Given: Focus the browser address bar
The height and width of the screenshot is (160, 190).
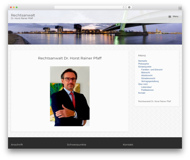Looking at the screenshot, I should (90, 8).
